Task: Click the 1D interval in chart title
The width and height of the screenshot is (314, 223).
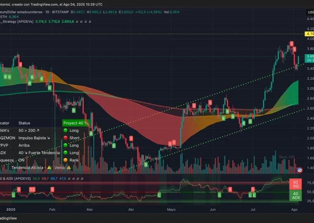Action: click(x=47, y=12)
